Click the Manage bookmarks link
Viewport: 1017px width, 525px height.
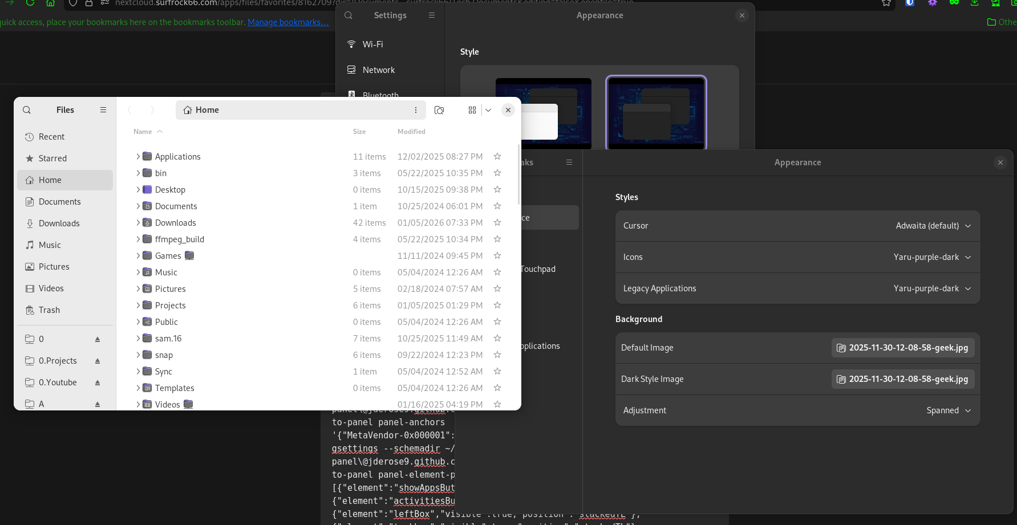288,22
